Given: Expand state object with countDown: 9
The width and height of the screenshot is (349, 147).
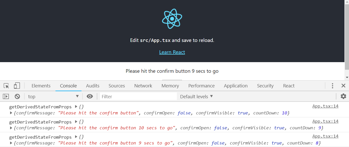Looking at the screenshot, I should [11, 128].
